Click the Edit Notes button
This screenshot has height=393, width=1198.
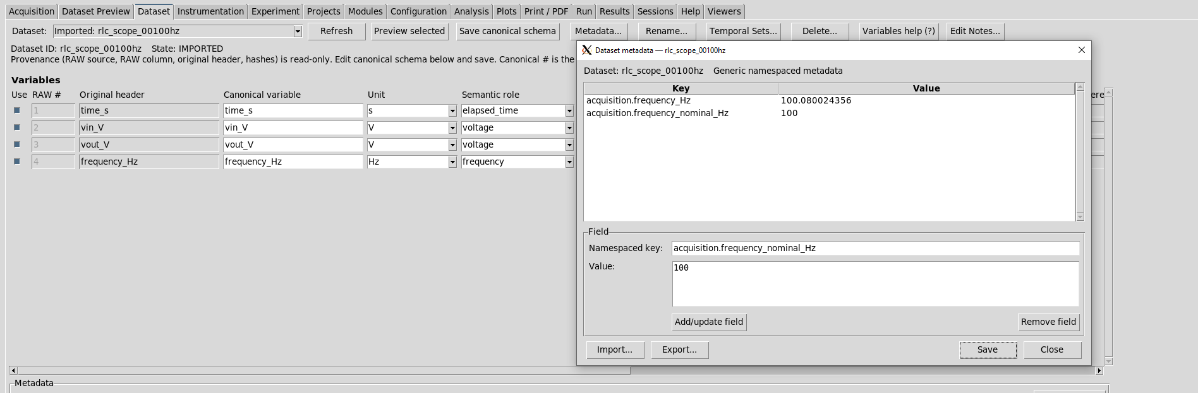[x=975, y=31]
